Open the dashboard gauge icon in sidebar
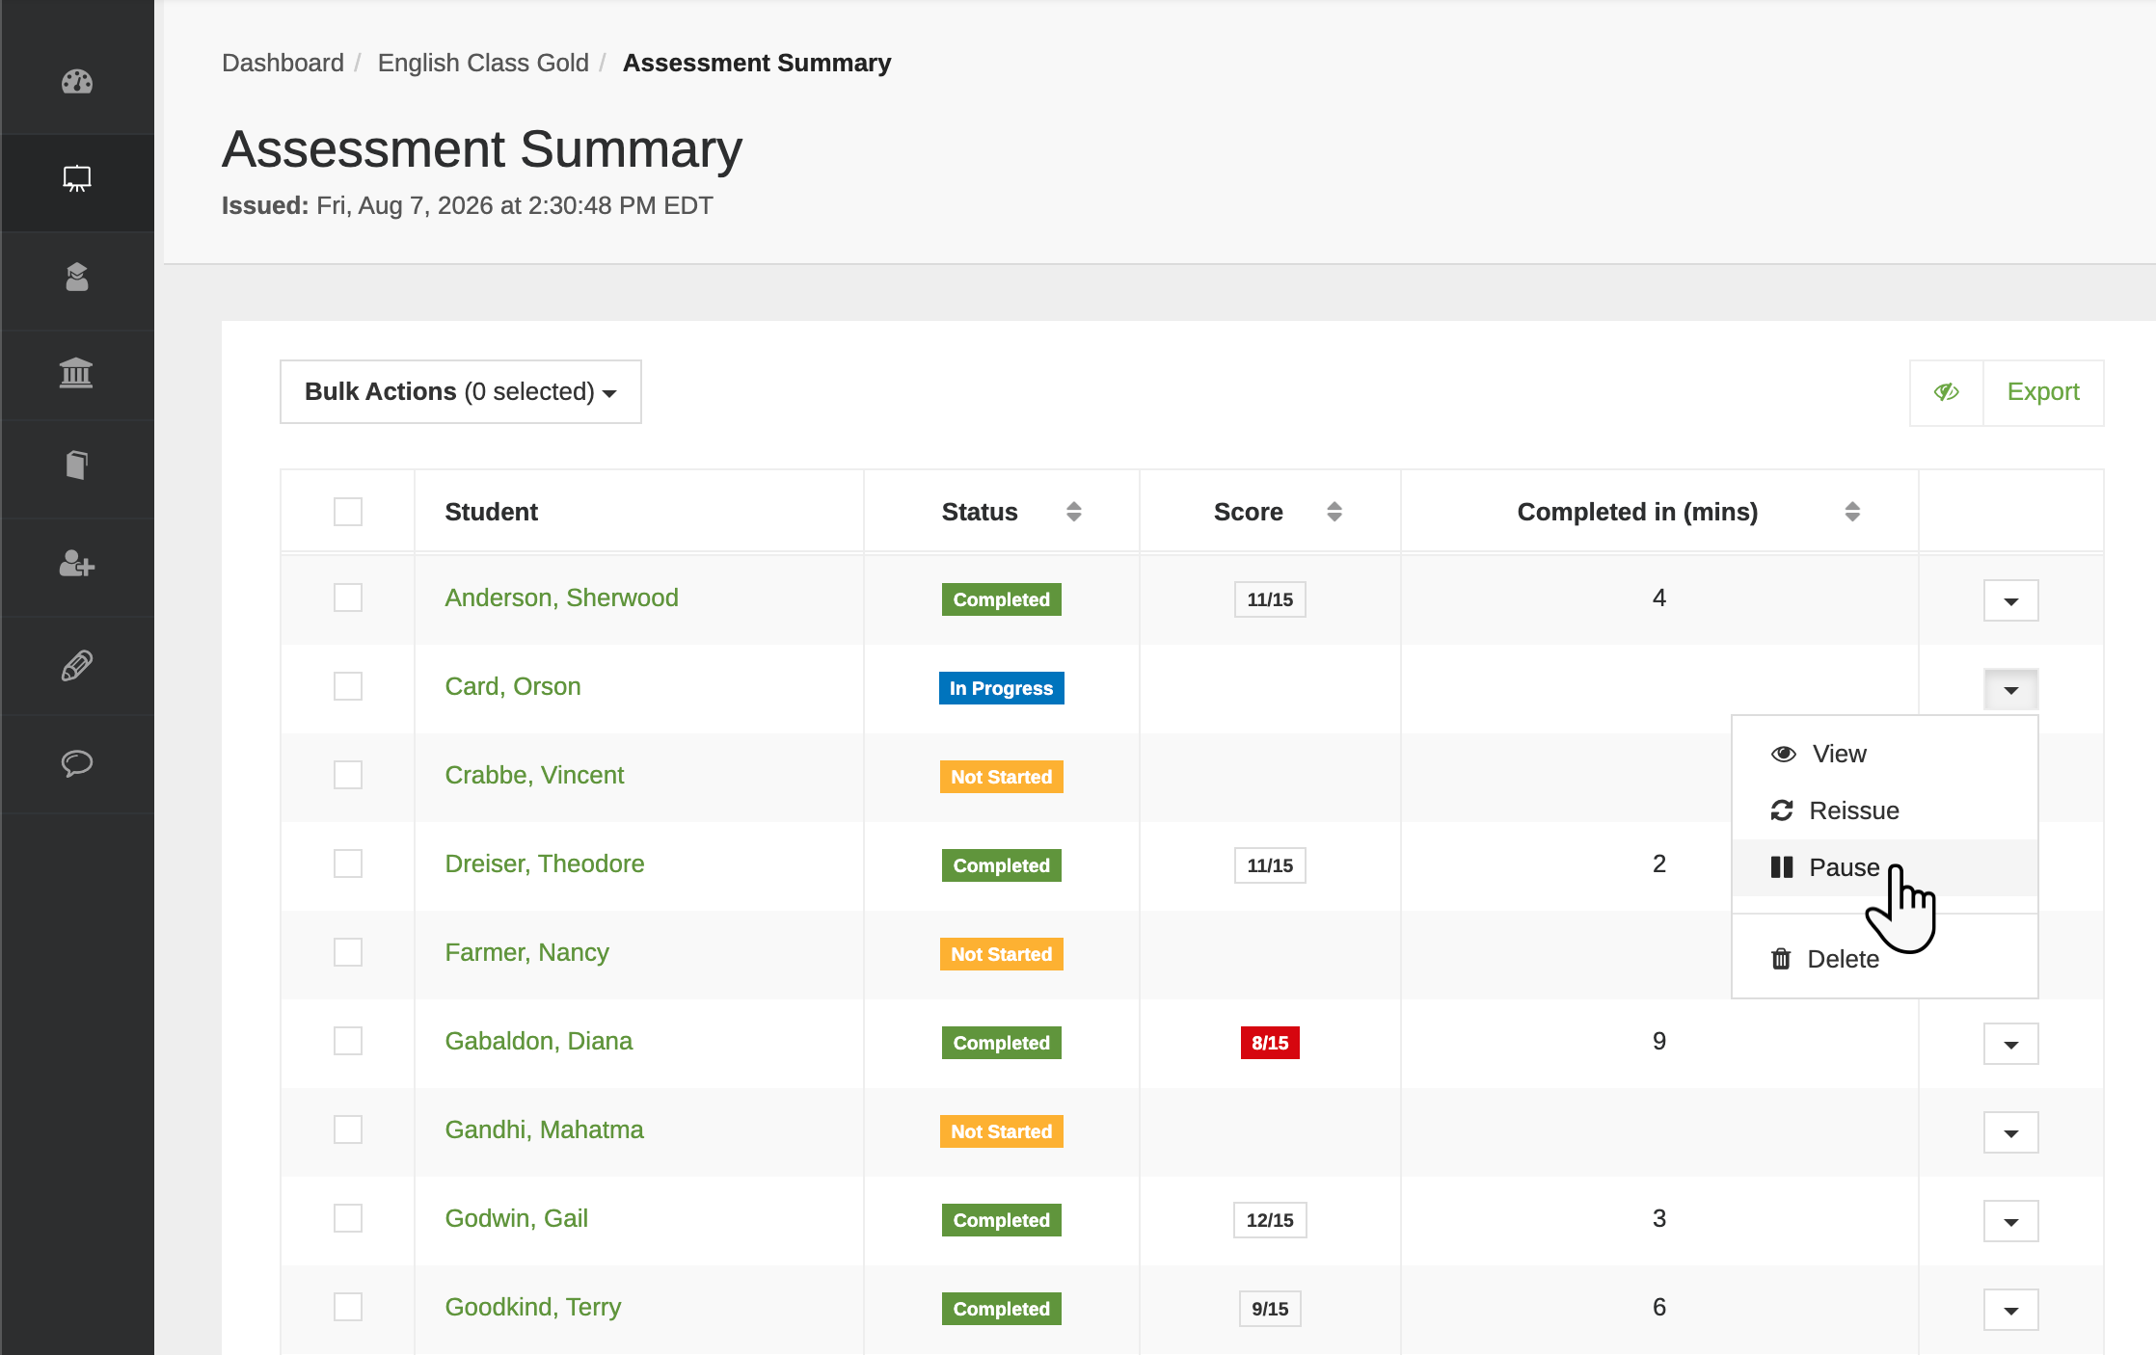 tap(77, 82)
